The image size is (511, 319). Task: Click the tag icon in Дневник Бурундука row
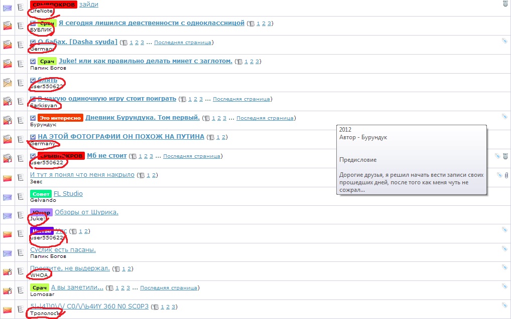tap(504, 117)
